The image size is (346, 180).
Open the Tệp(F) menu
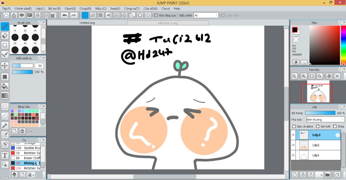pyautogui.click(x=6, y=8)
